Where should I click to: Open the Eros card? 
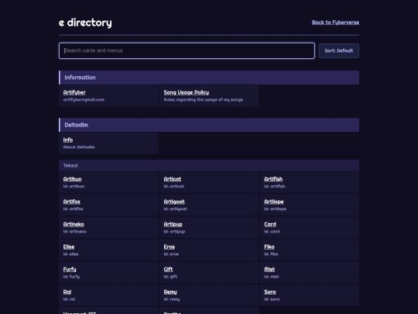pos(170,247)
